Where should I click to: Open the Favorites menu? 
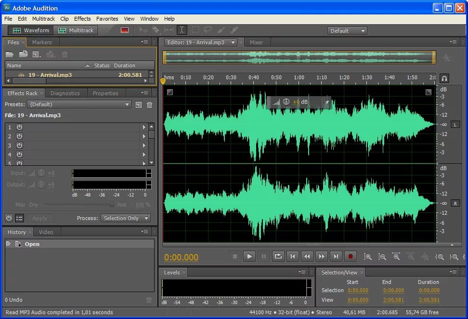click(x=107, y=19)
